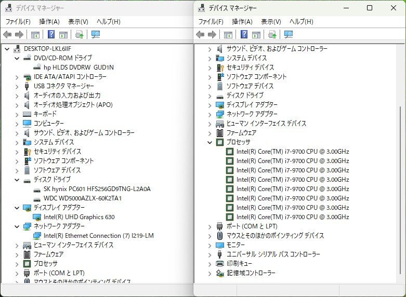Open ヘルプ(H) menu in left window

click(109, 22)
